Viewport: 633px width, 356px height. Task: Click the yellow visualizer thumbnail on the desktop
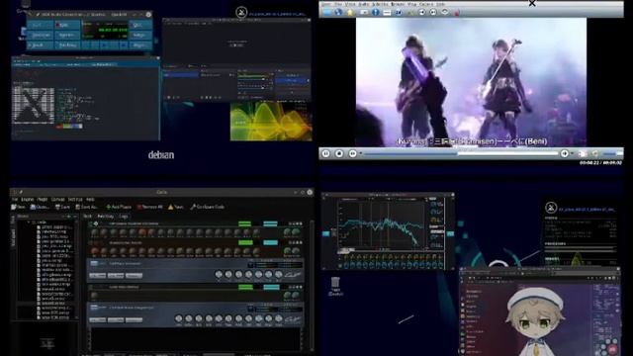tap(271, 121)
